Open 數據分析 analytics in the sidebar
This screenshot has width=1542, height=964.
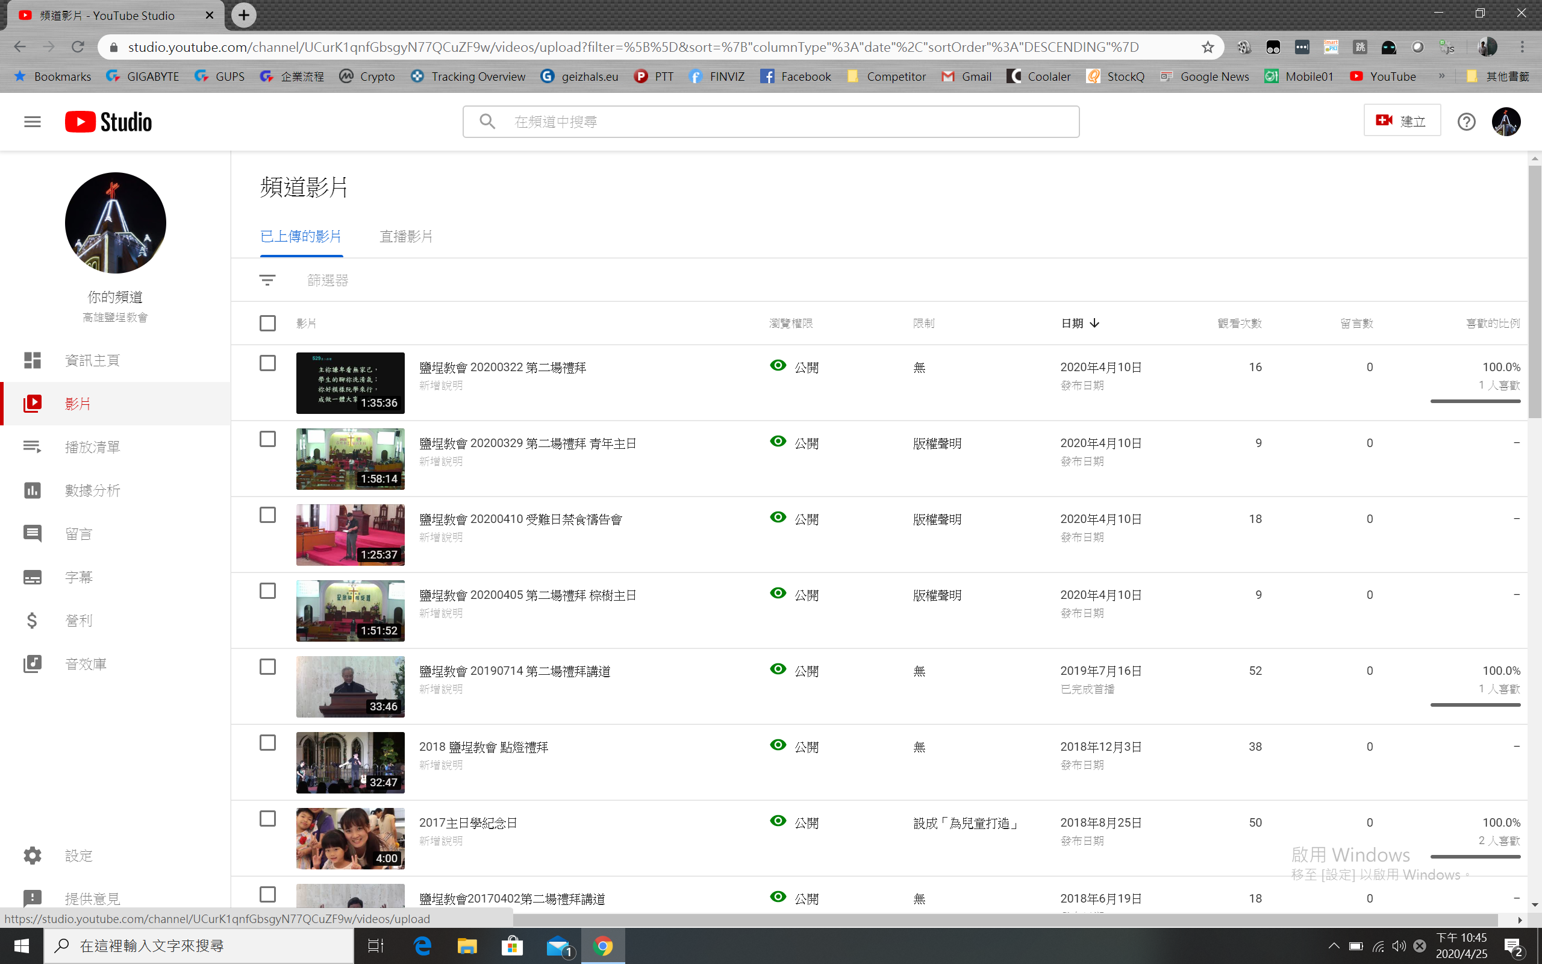92,490
